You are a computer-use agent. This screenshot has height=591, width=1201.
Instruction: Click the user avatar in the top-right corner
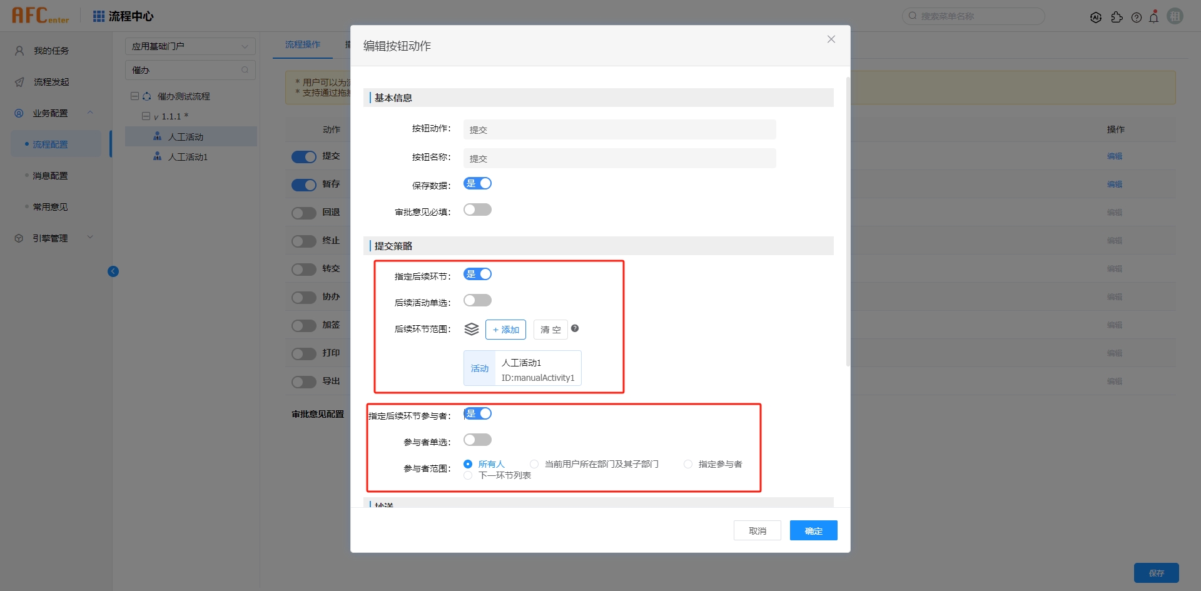click(1175, 16)
